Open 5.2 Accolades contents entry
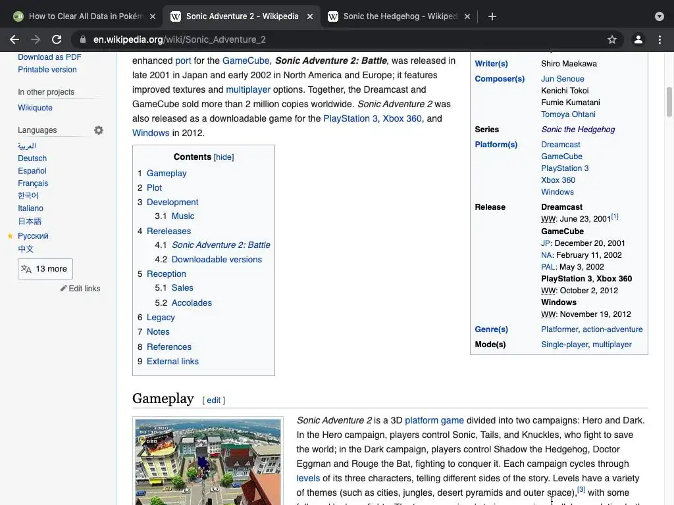 [x=192, y=302]
